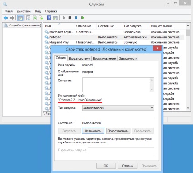Click the Forward arrow toolbar icon
The image size is (193, 173).
(12, 18)
